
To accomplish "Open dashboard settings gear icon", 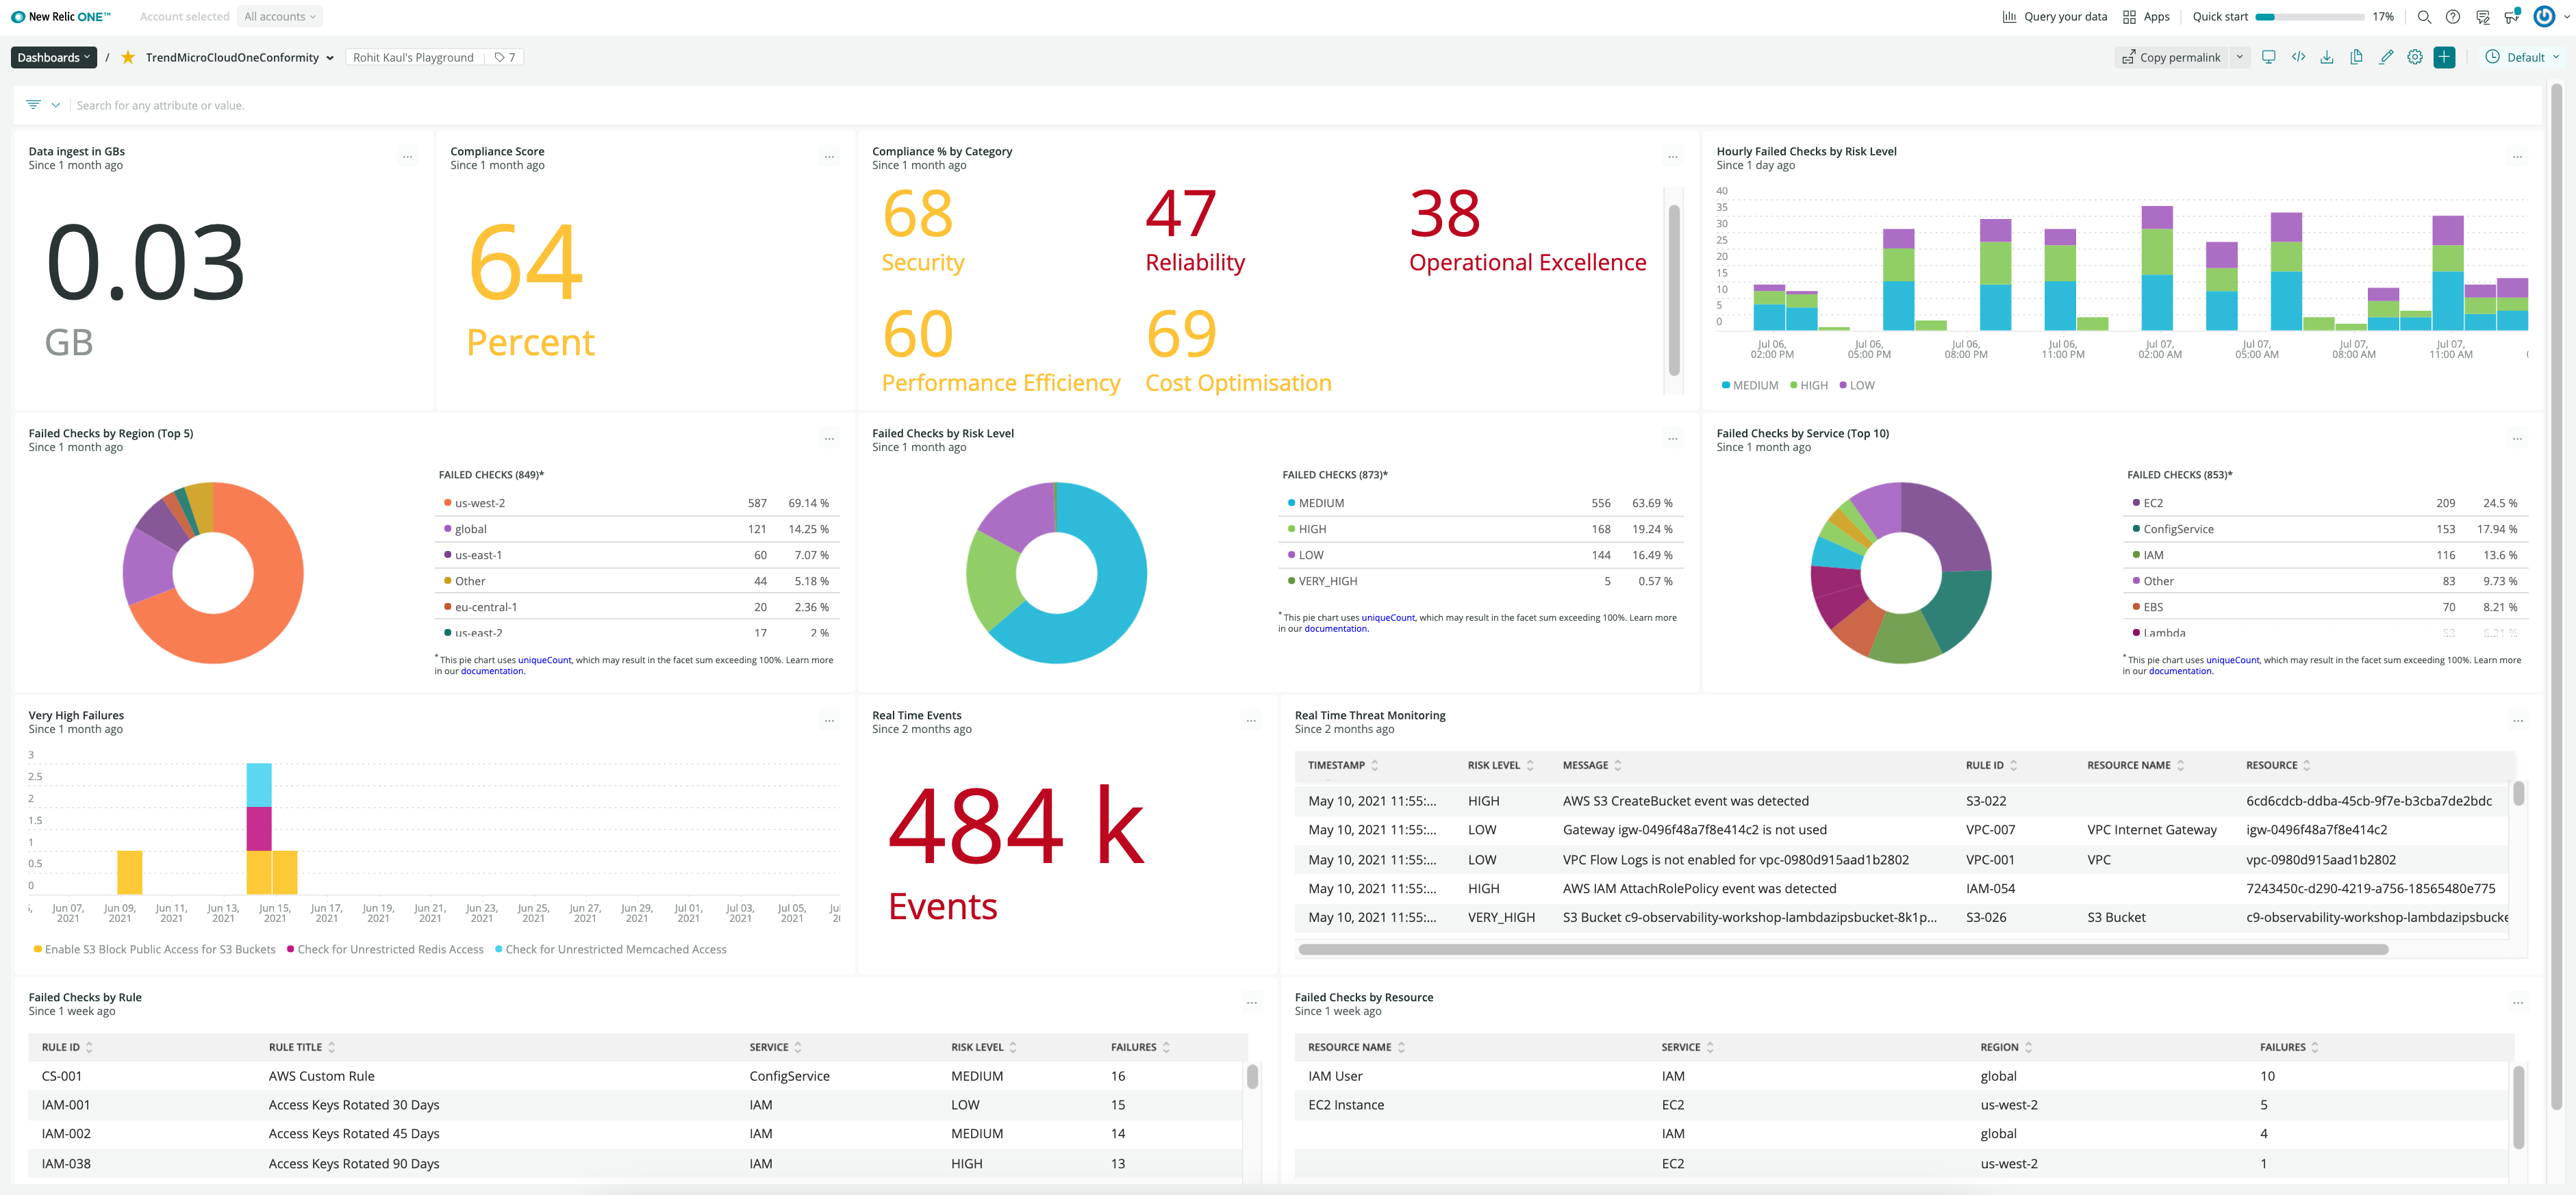I will coord(2415,57).
